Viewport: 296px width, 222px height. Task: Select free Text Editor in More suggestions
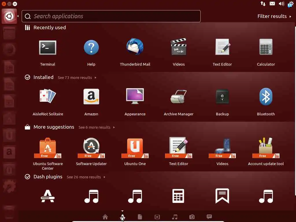click(179, 147)
